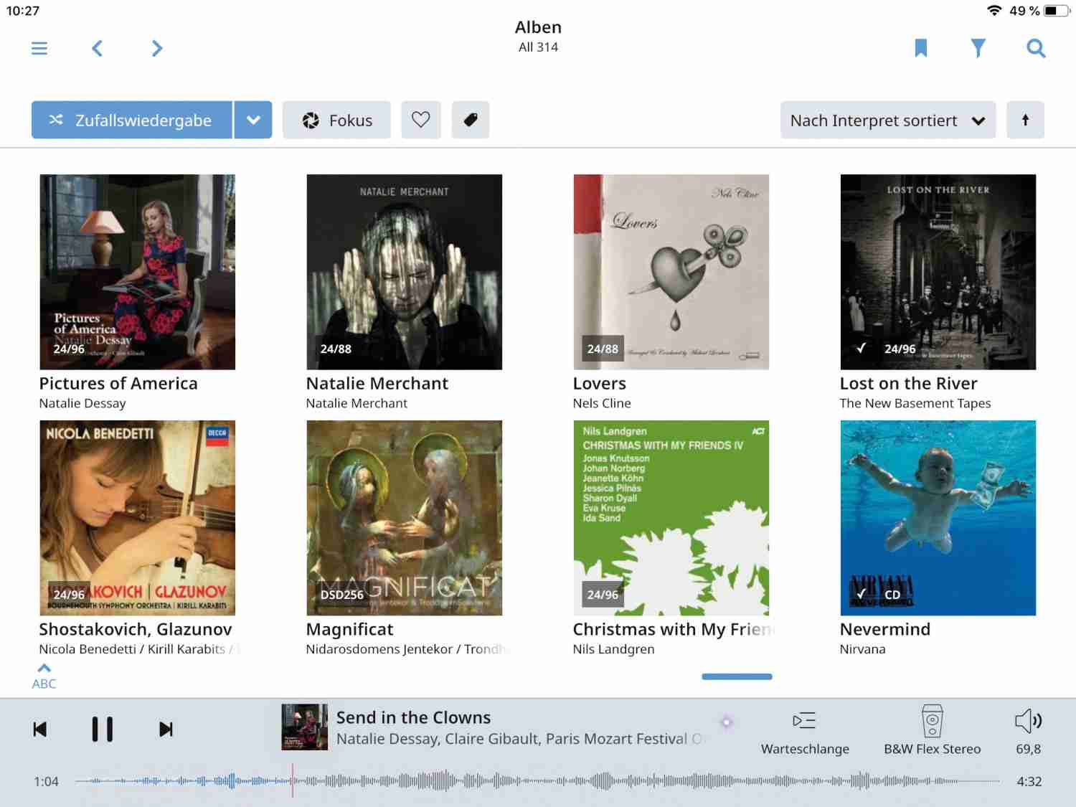
Task: Go back with the left arrow
Action: pyautogui.click(x=98, y=48)
